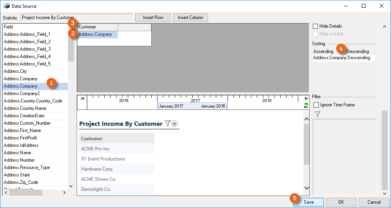
Task: Click the green refresh icon beside timeline
Action: coord(306,106)
